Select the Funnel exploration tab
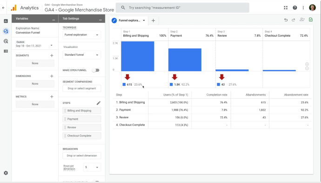The width and height of the screenshot is (321, 183). 128,20
